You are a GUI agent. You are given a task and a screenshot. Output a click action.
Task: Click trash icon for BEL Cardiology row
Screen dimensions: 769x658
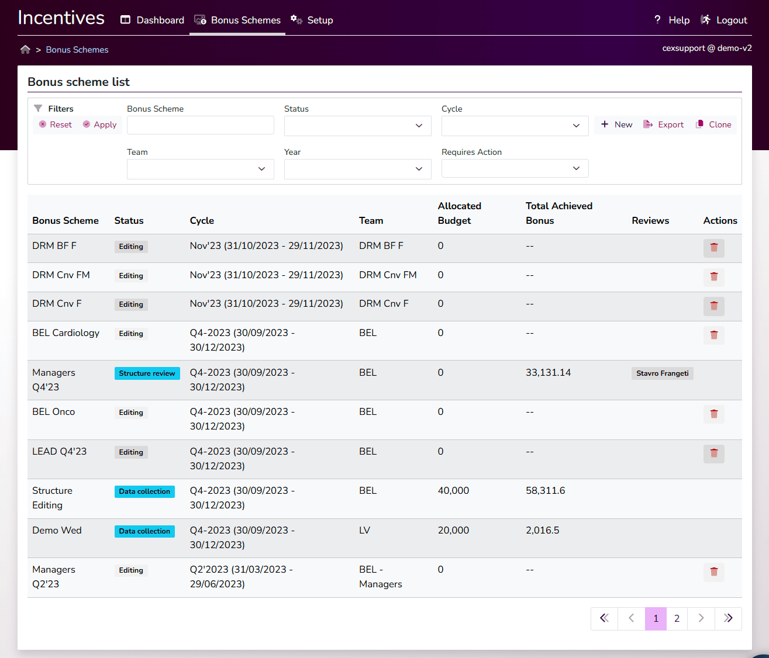pos(713,335)
